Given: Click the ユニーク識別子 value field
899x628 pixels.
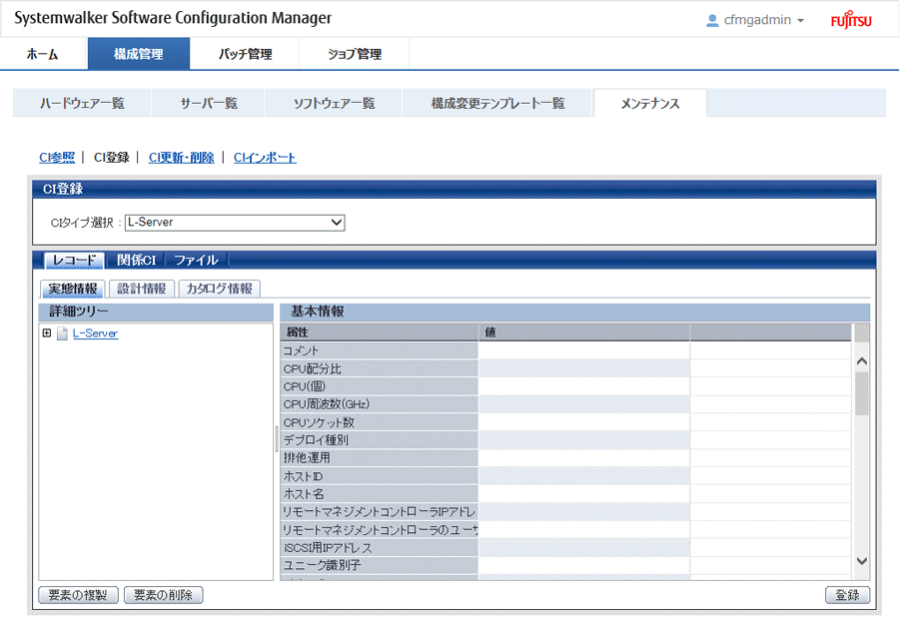Looking at the screenshot, I should tap(583, 565).
